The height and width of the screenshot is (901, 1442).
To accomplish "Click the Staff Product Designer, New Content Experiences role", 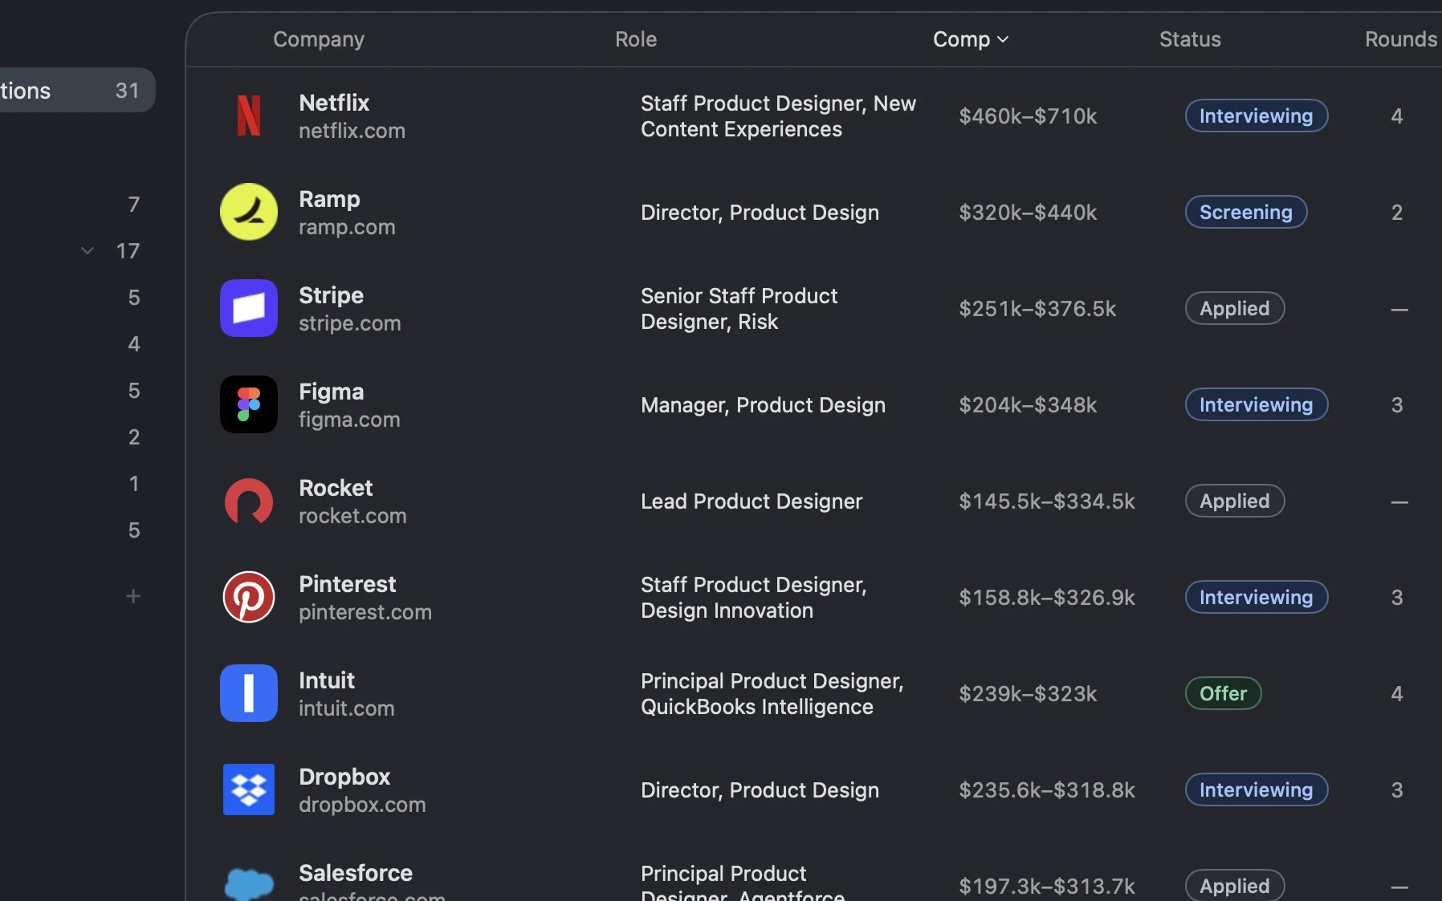I will coord(778,116).
